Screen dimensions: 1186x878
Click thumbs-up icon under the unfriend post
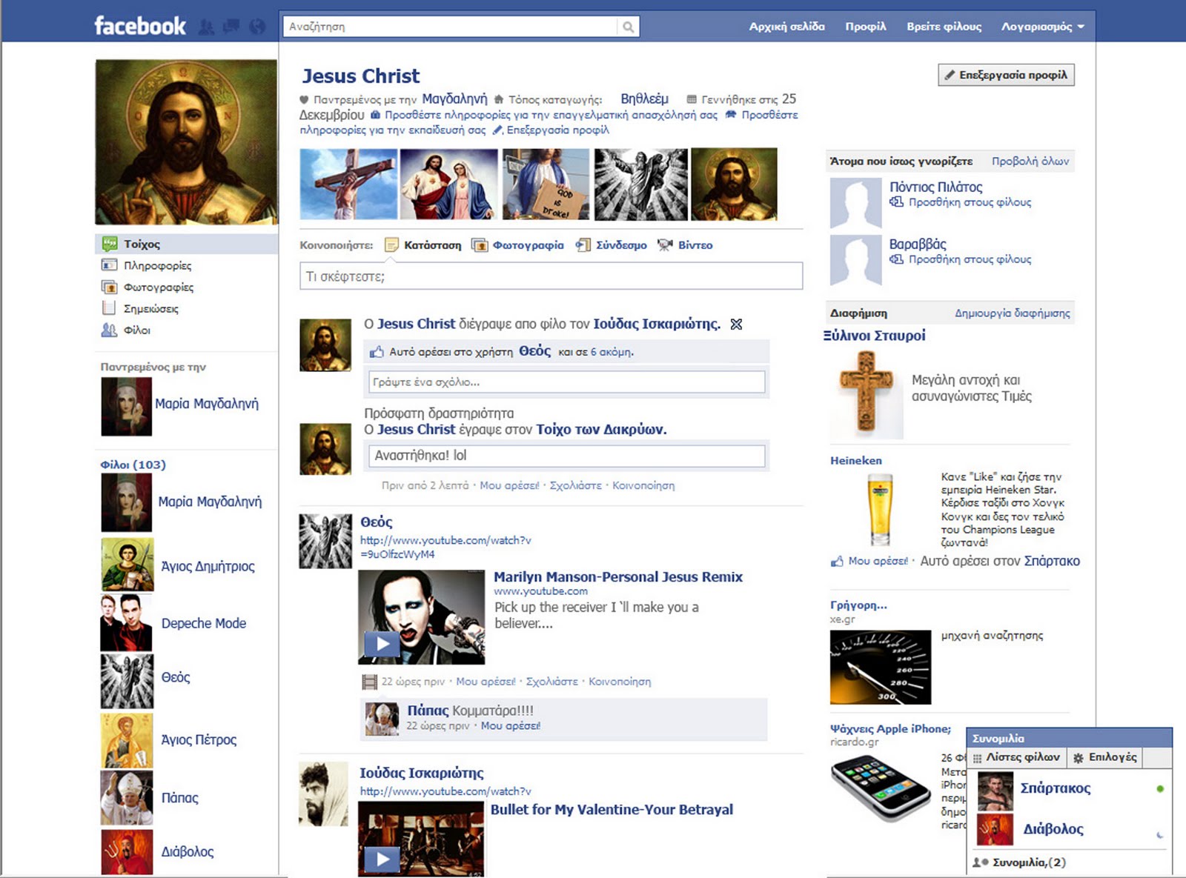(377, 352)
